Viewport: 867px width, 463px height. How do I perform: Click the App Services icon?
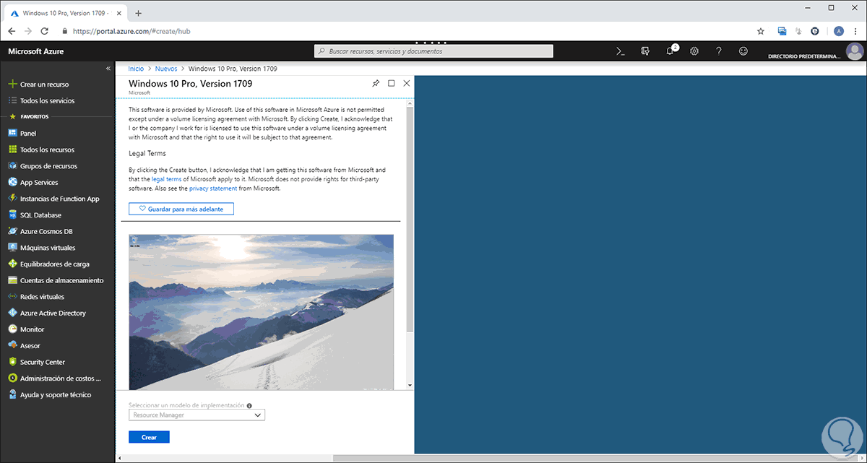click(x=12, y=183)
